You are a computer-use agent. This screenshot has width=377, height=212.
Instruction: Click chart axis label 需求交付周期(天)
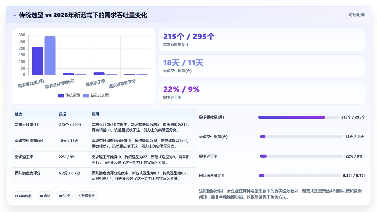pos(60,84)
